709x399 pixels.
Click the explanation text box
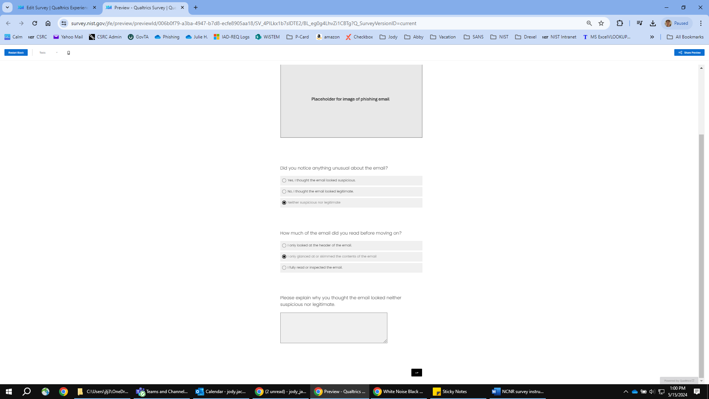click(333, 328)
